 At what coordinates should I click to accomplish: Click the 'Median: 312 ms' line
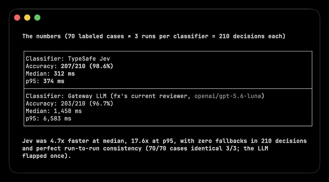(50, 74)
